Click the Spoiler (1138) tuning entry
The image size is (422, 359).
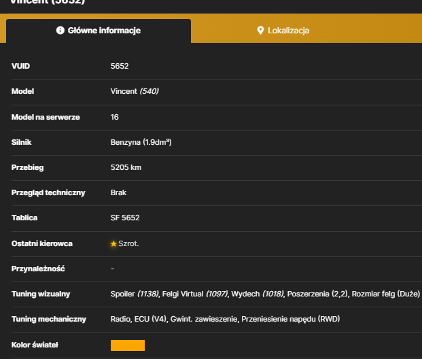[x=135, y=294]
